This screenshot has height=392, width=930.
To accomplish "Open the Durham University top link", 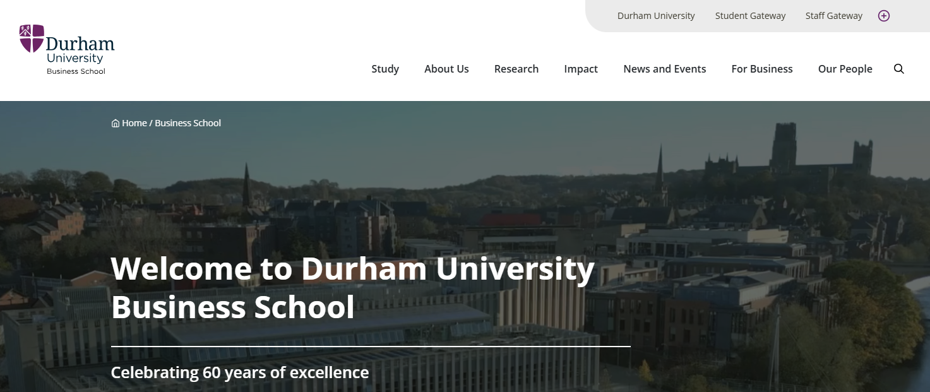I will coord(656,16).
